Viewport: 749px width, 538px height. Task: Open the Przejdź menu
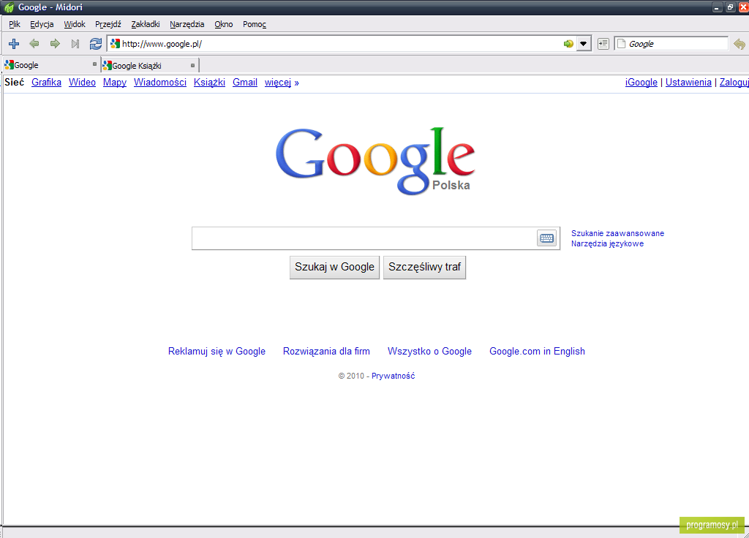108,24
